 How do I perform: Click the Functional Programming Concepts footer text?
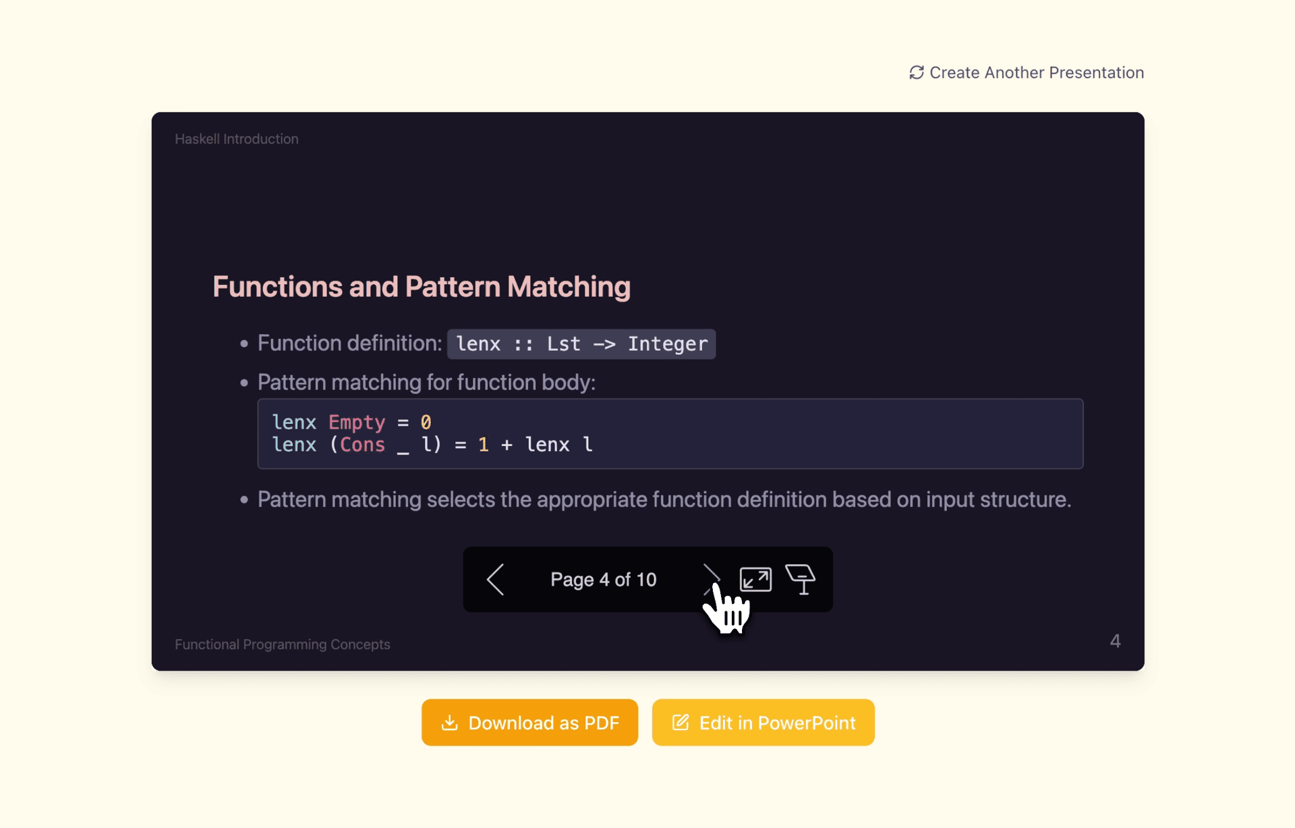(282, 644)
